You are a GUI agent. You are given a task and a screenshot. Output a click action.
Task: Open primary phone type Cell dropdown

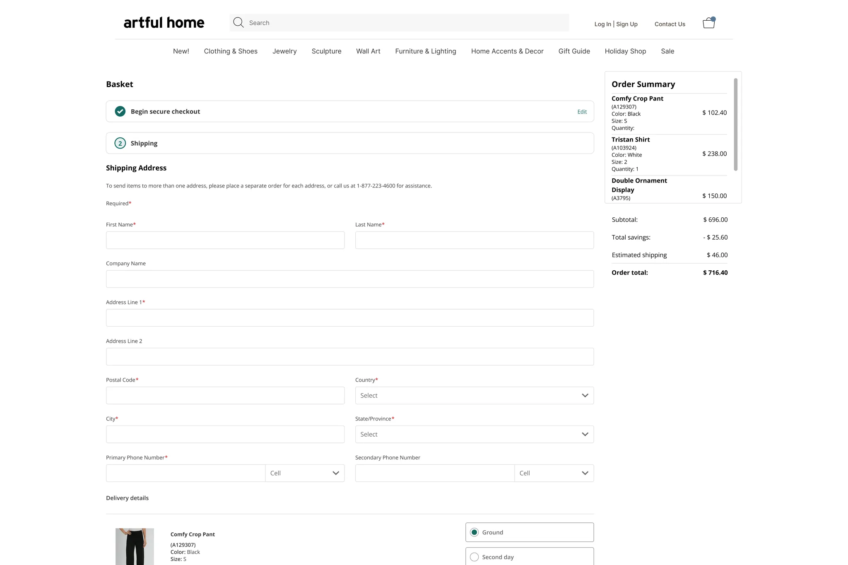(305, 473)
